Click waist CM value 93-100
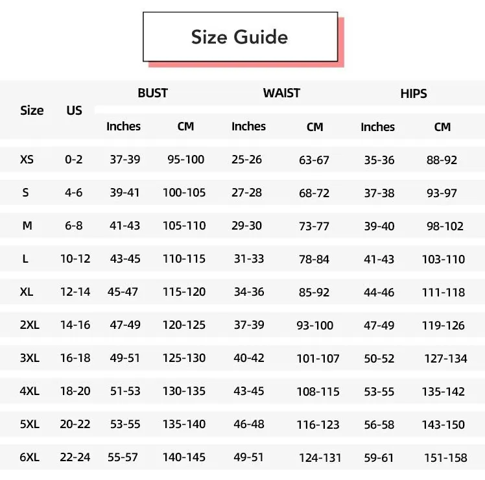485x480 pixels. (315, 326)
